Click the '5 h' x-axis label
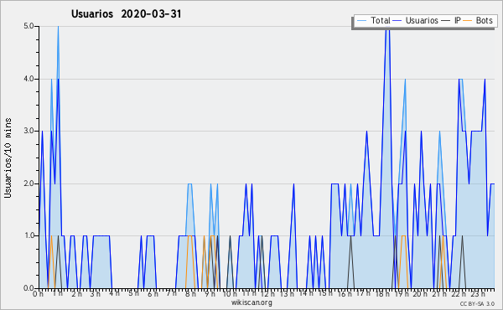The image size is (503, 310). coord(133,293)
